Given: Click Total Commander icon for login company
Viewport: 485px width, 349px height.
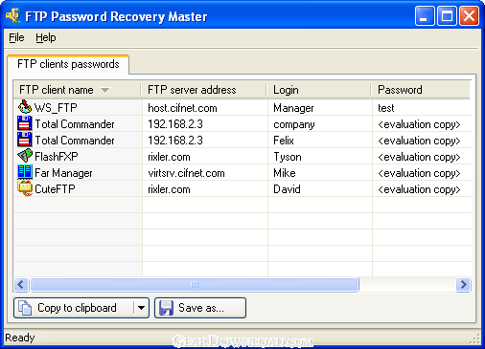Looking at the screenshot, I should click(25, 123).
